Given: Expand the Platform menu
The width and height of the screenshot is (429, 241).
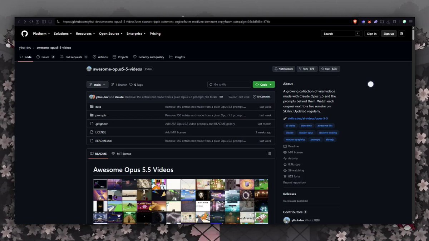Looking at the screenshot, I should (41, 34).
